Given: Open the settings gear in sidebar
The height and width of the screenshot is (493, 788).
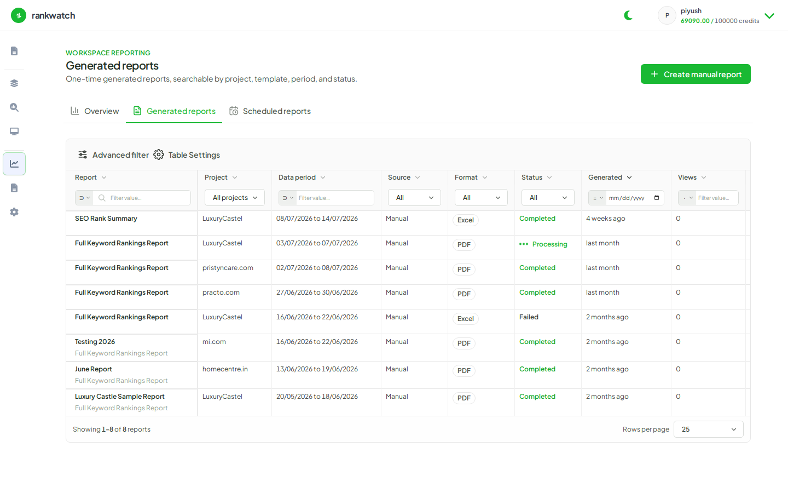Looking at the screenshot, I should [14, 212].
